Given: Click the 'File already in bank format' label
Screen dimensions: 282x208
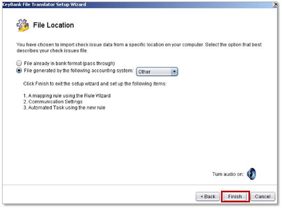Looking at the screenshot, I should (69, 64).
